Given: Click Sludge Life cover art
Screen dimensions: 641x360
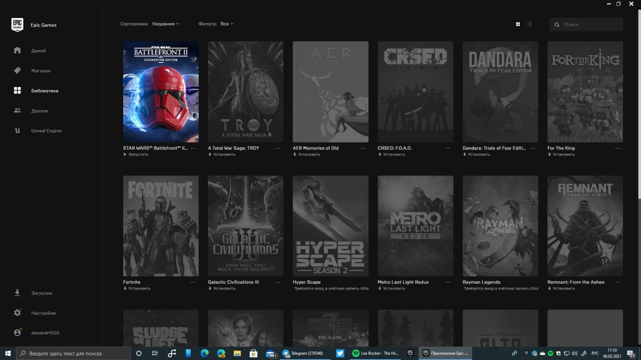Looking at the screenshot, I should coord(161,328).
